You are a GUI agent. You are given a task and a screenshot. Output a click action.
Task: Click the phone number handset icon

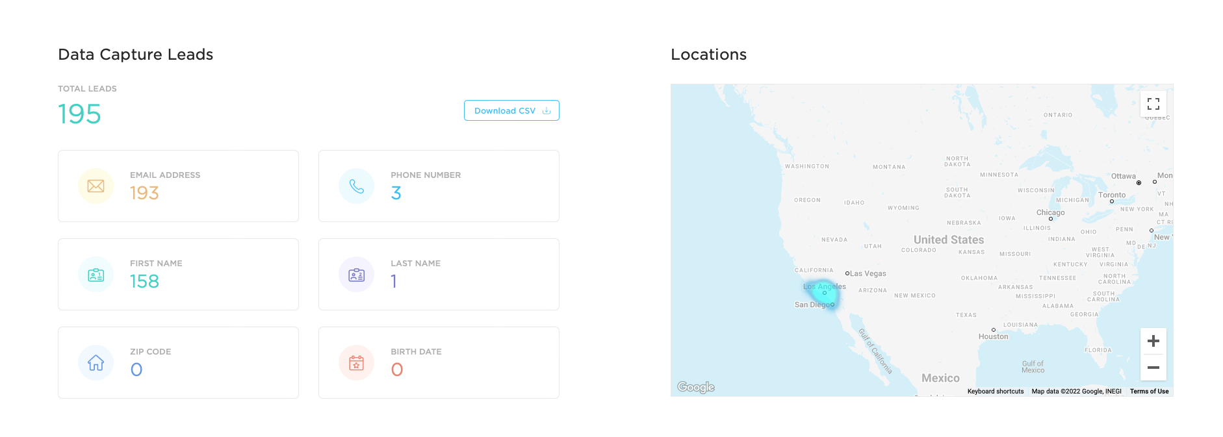[x=356, y=186]
